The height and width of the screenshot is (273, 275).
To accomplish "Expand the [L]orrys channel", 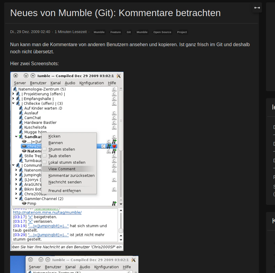I will 16,180.
